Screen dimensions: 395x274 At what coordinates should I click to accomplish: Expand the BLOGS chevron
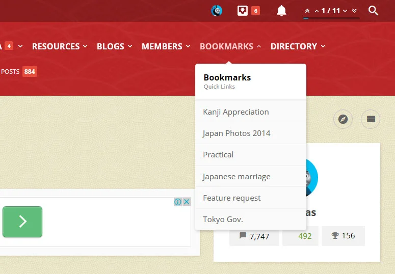[x=130, y=46]
